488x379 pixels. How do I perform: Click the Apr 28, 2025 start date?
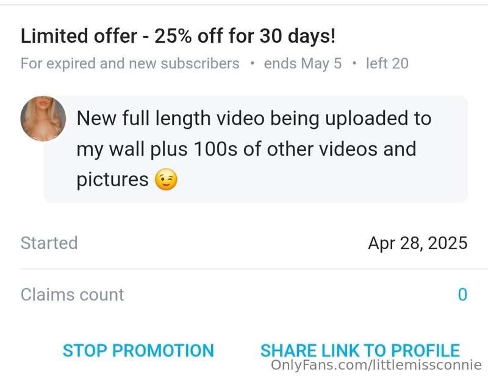coord(418,243)
